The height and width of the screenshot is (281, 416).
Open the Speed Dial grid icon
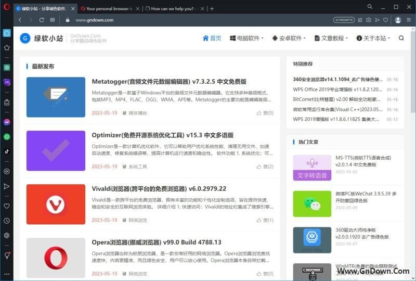pyautogui.click(x=53, y=20)
